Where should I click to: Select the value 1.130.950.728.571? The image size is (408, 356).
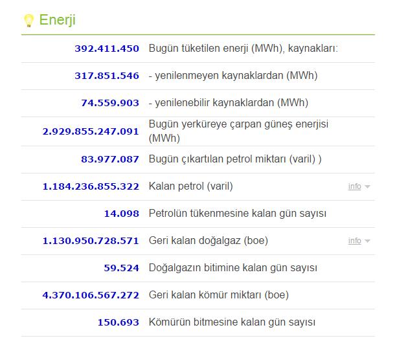[x=91, y=241]
